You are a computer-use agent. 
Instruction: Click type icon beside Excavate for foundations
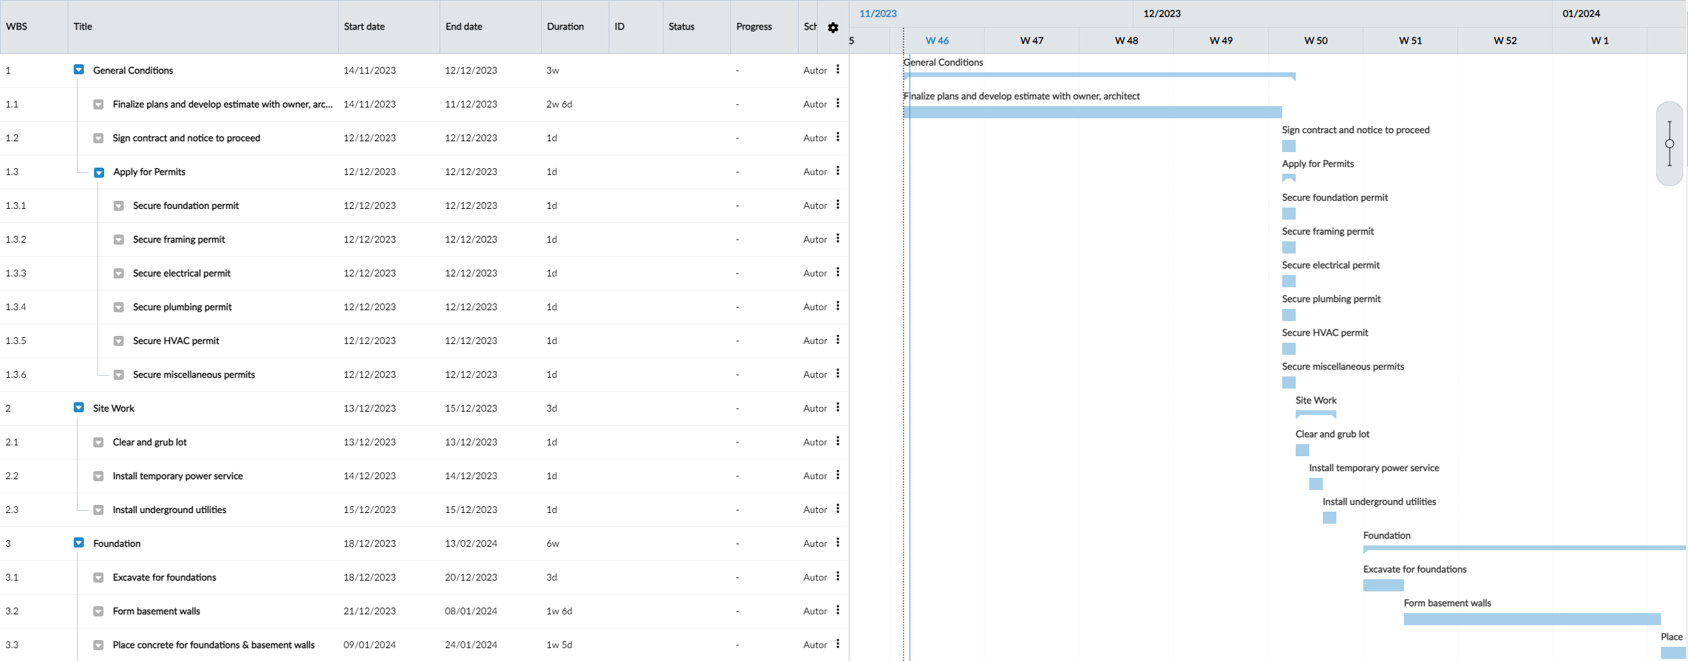click(x=99, y=578)
